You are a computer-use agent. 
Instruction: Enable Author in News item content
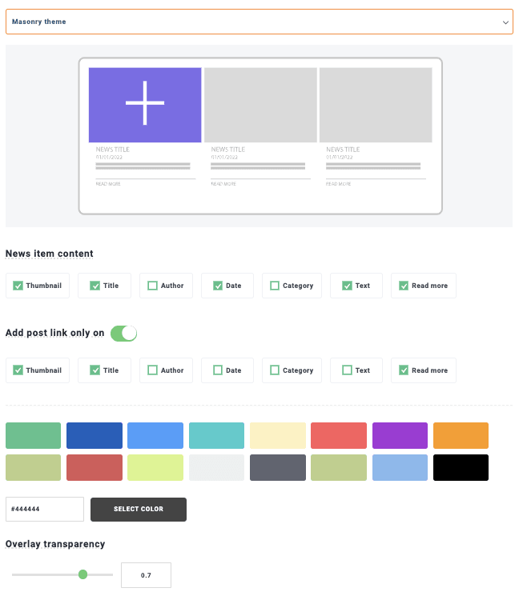153,286
